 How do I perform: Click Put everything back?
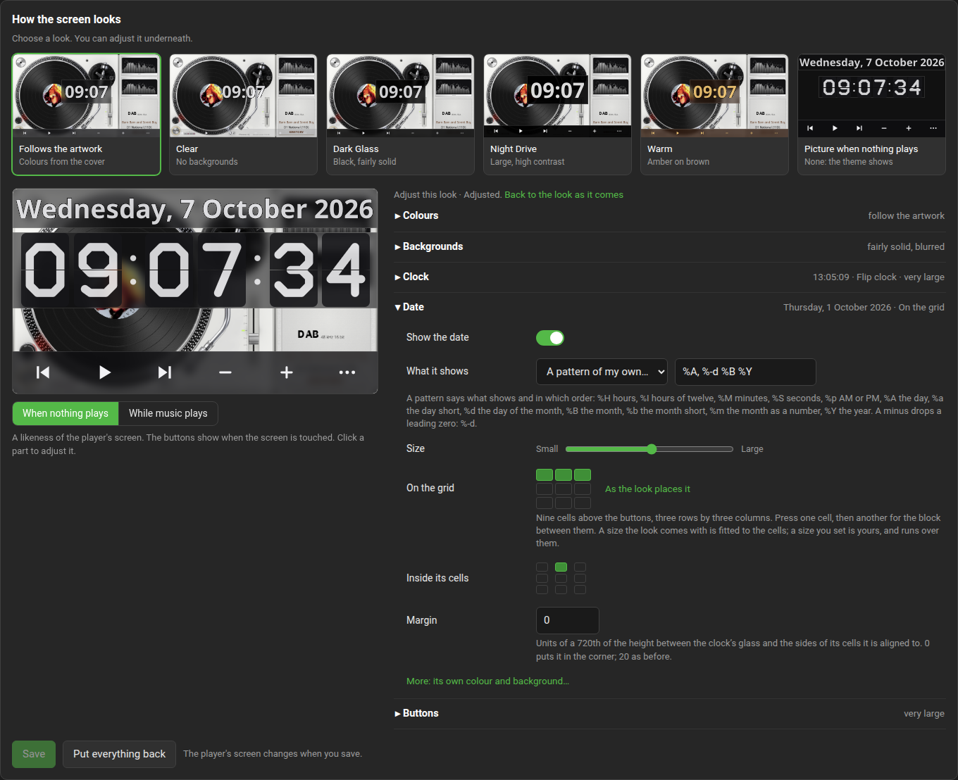pos(119,754)
